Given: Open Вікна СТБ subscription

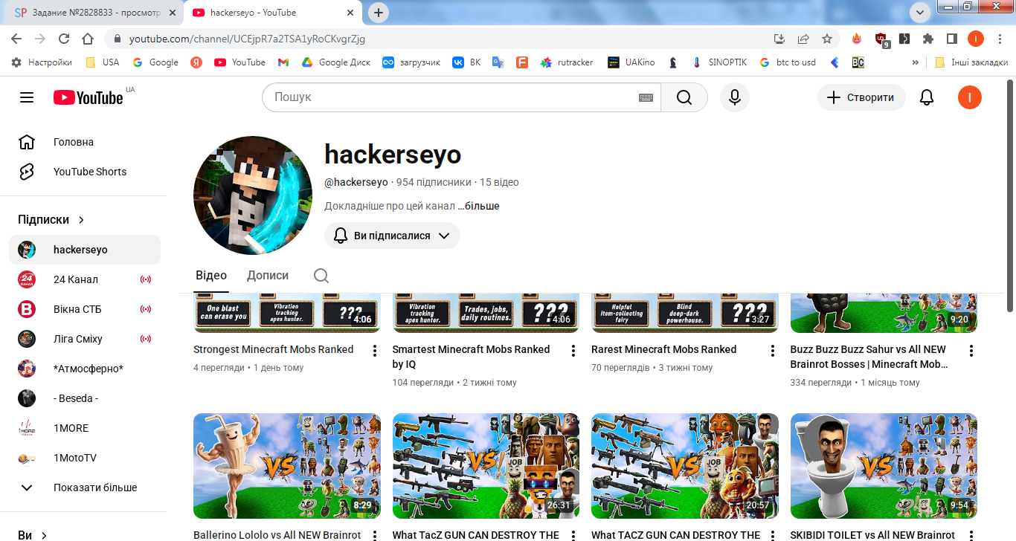Looking at the screenshot, I should (85, 309).
